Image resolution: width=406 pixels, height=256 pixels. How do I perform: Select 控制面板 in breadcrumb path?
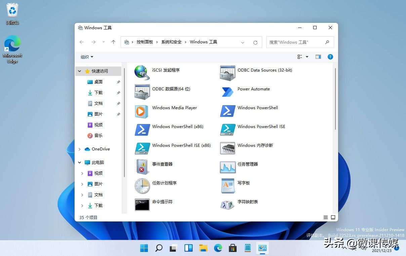pyautogui.click(x=145, y=42)
